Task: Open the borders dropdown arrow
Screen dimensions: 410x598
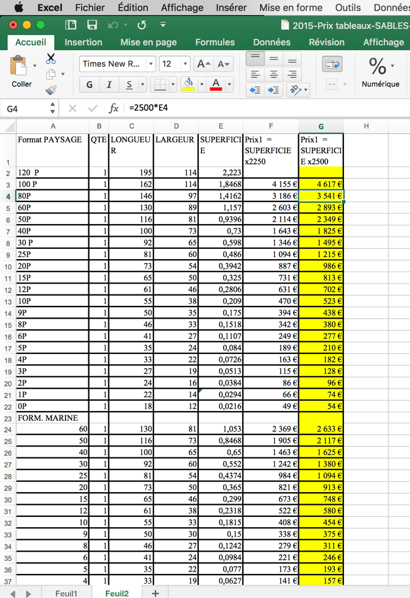Action: tap(173, 84)
